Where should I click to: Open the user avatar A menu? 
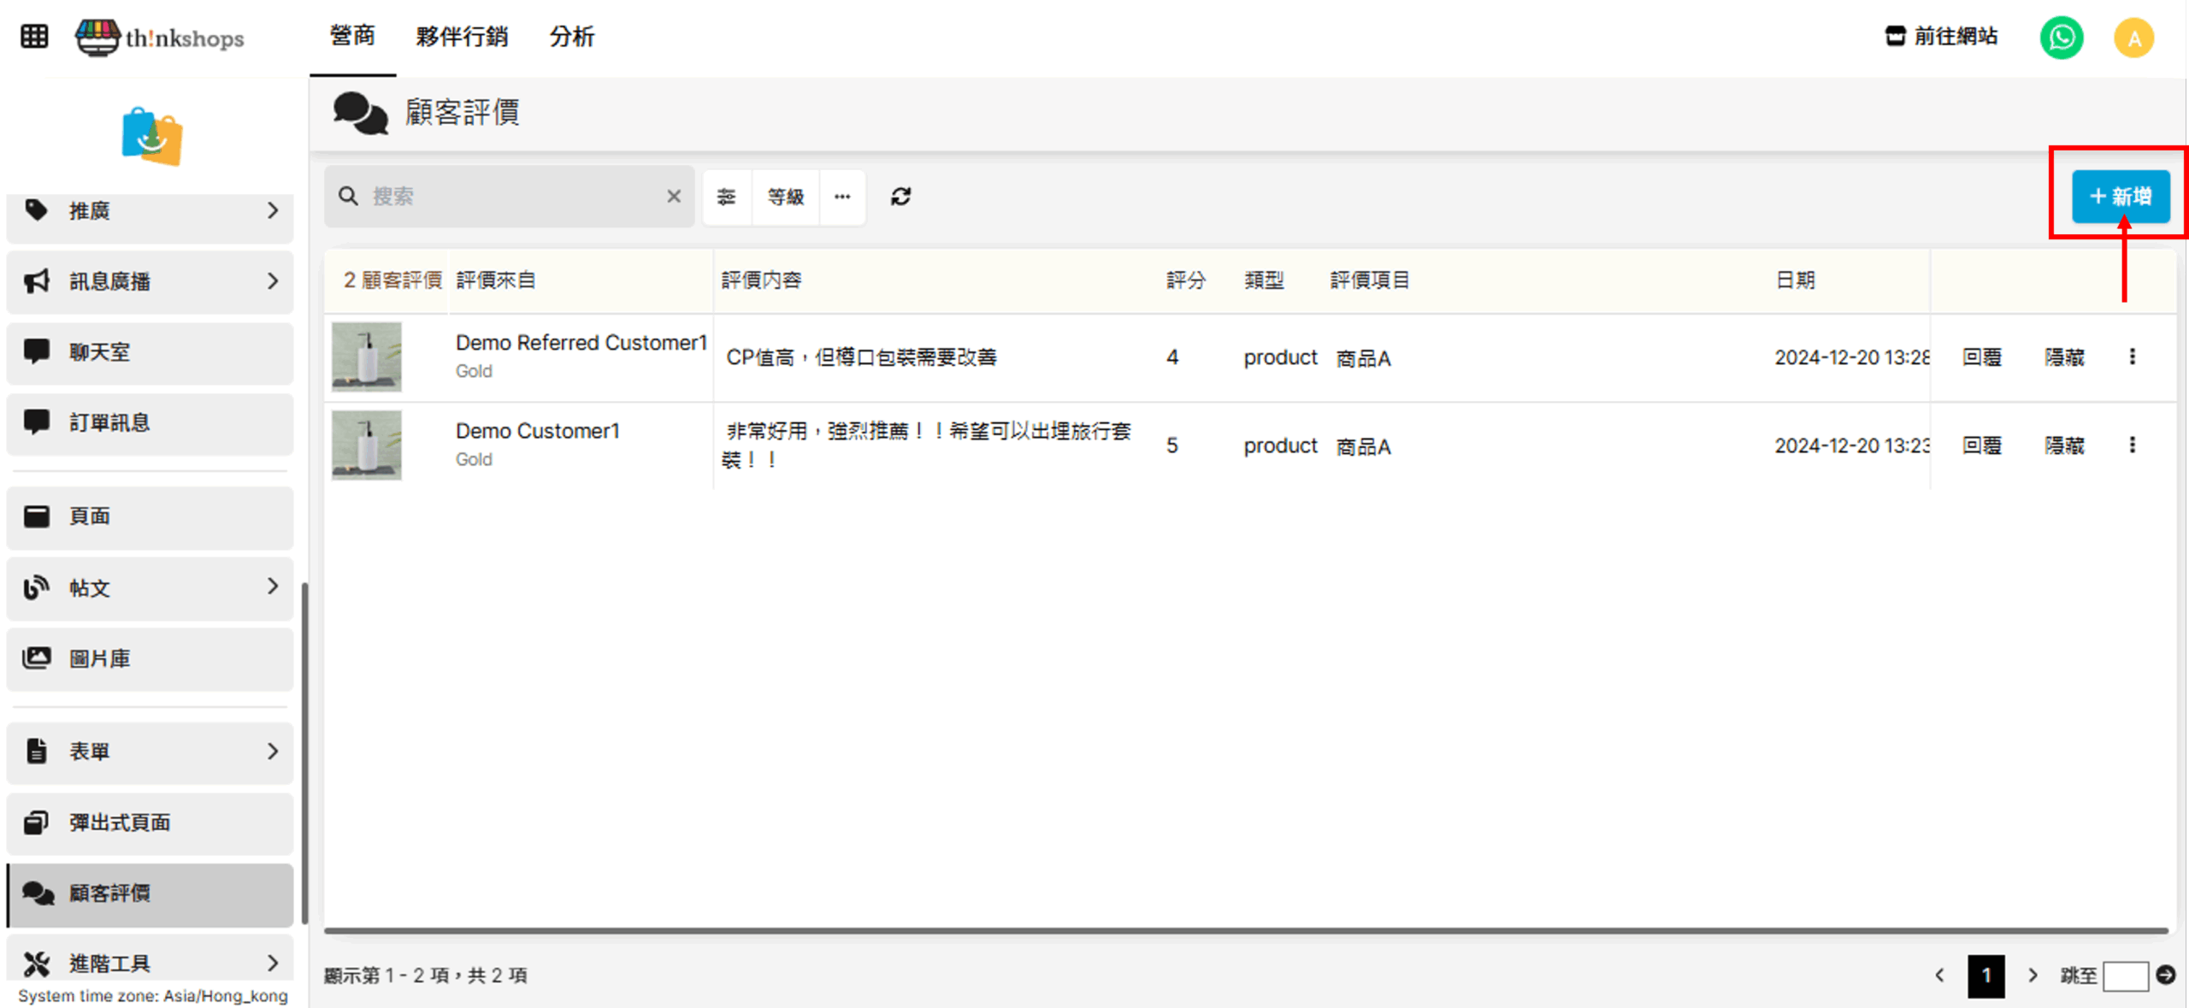click(2133, 38)
